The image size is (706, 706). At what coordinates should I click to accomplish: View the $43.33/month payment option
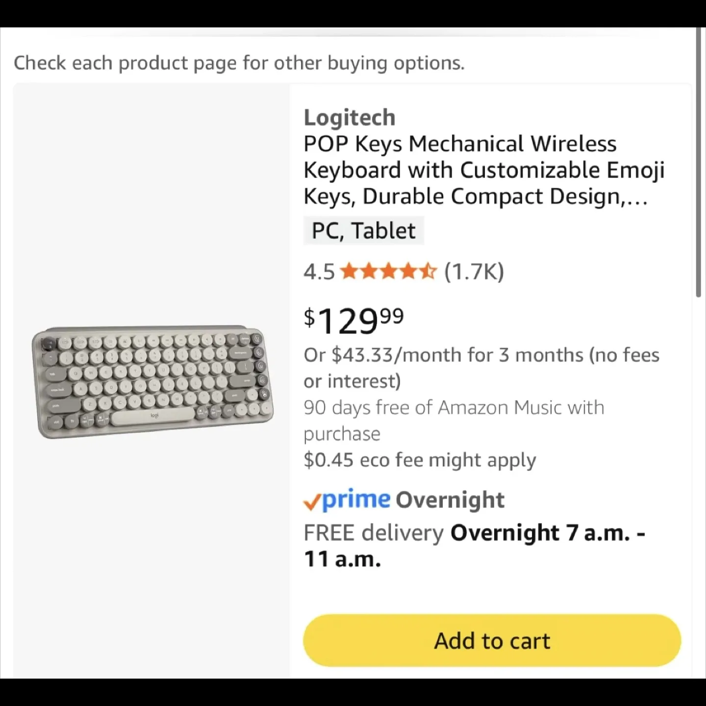(481, 367)
